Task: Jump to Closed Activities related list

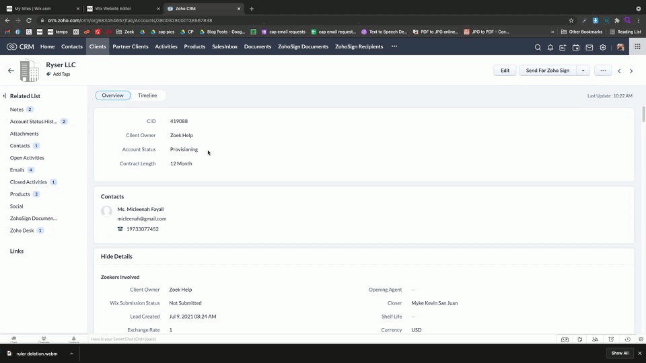Action: coord(28,182)
